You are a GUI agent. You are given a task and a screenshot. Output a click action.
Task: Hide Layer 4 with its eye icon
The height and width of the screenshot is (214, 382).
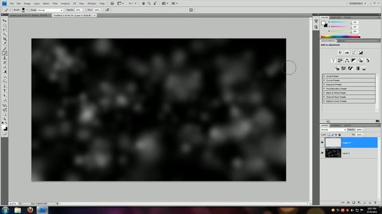(x=322, y=143)
